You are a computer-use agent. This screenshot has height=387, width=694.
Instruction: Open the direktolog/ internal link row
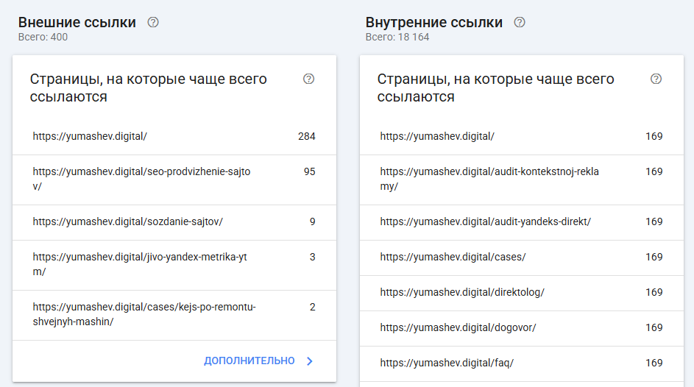coord(522,294)
